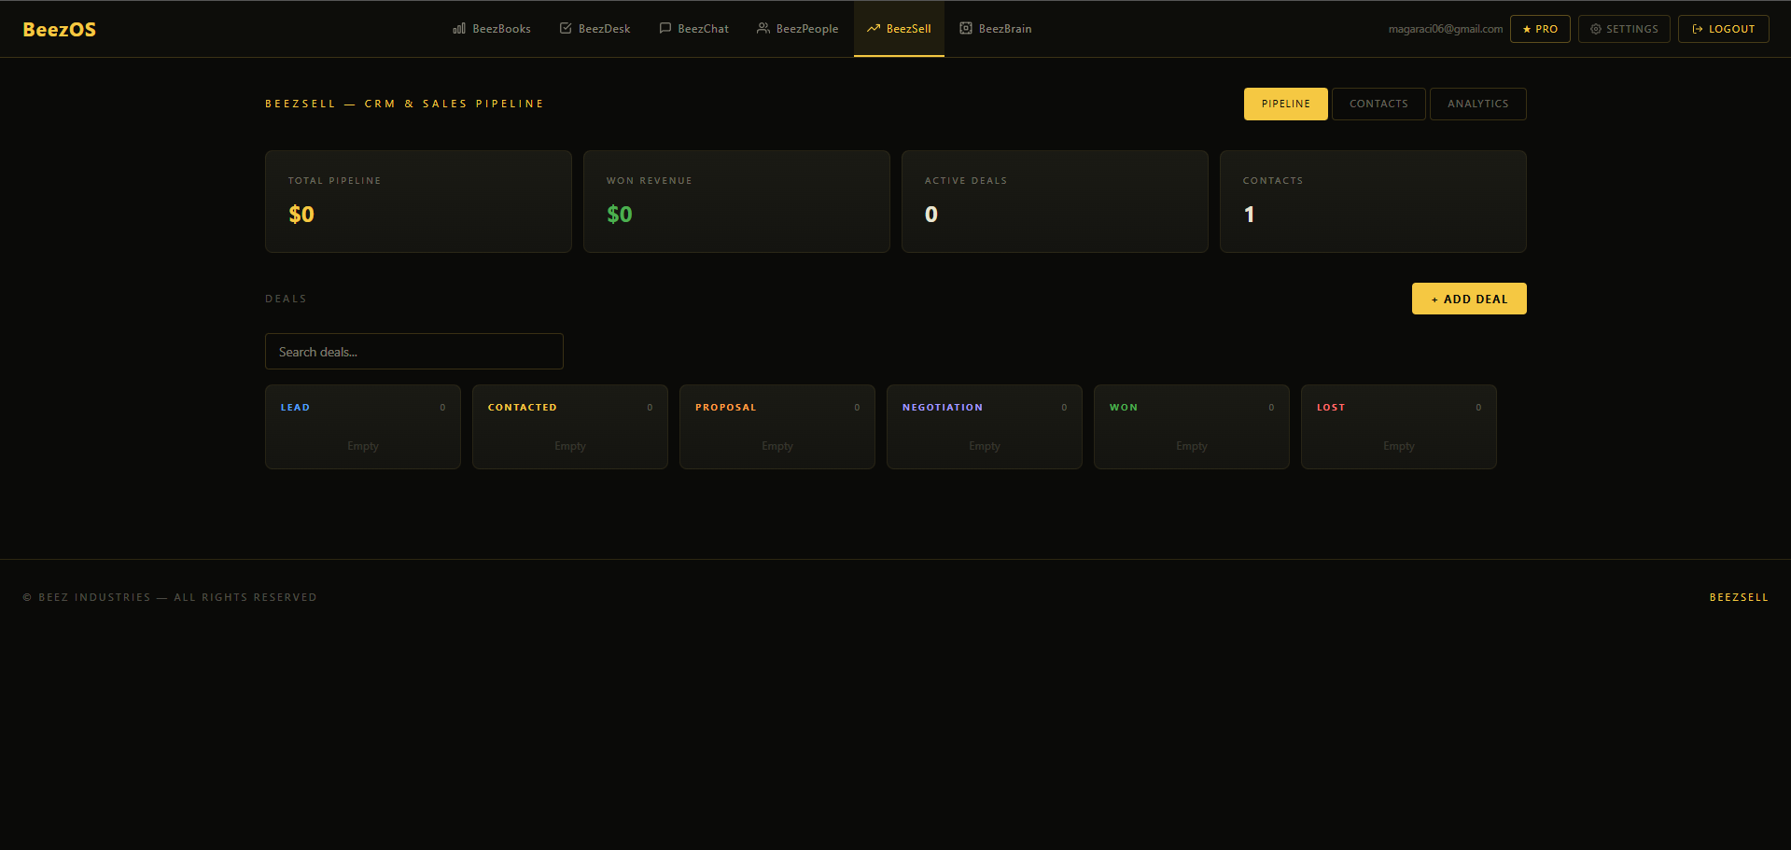Viewport: 1791px width, 850px height.
Task: Click the BeezBooks bar chart icon
Action: pos(459,29)
